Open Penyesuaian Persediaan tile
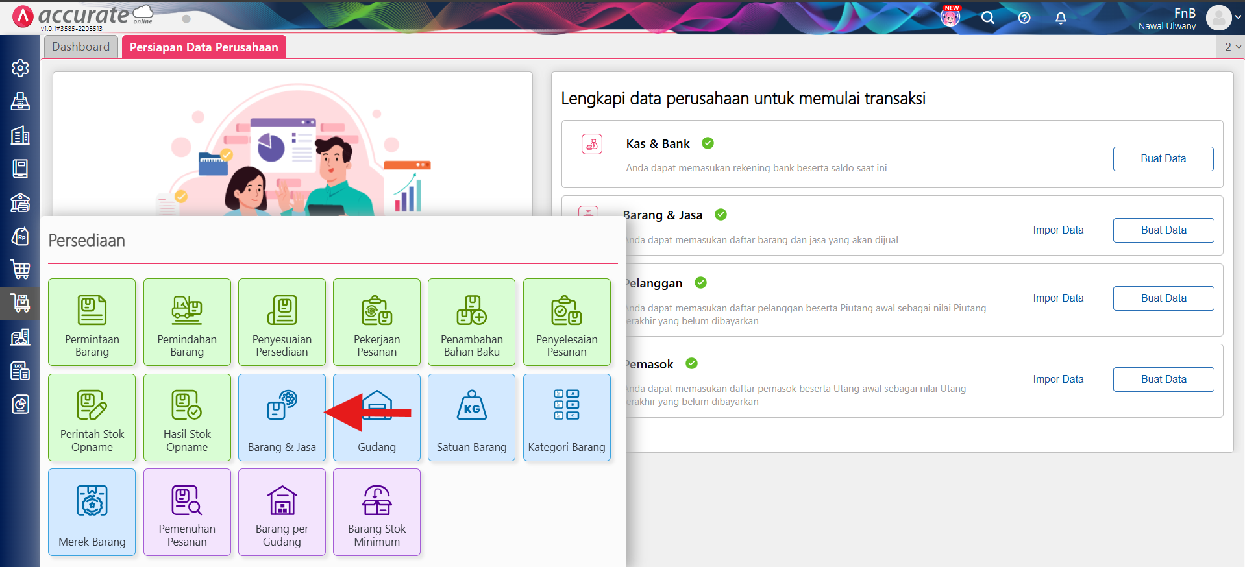The height and width of the screenshot is (567, 1245). pyautogui.click(x=282, y=322)
